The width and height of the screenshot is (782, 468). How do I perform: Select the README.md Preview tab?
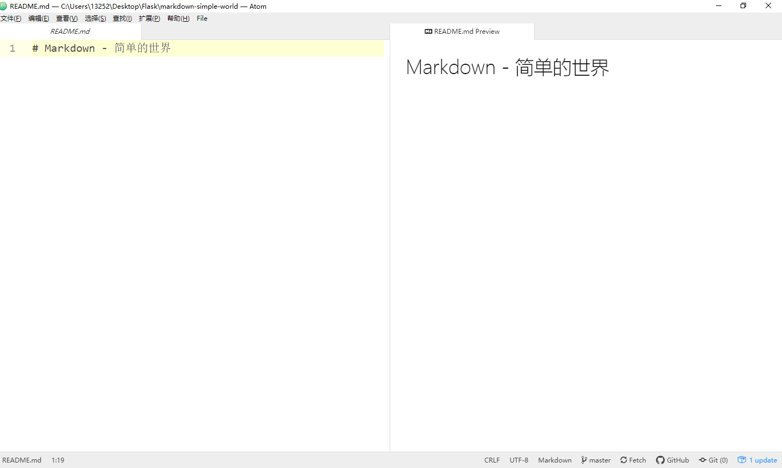[462, 32]
